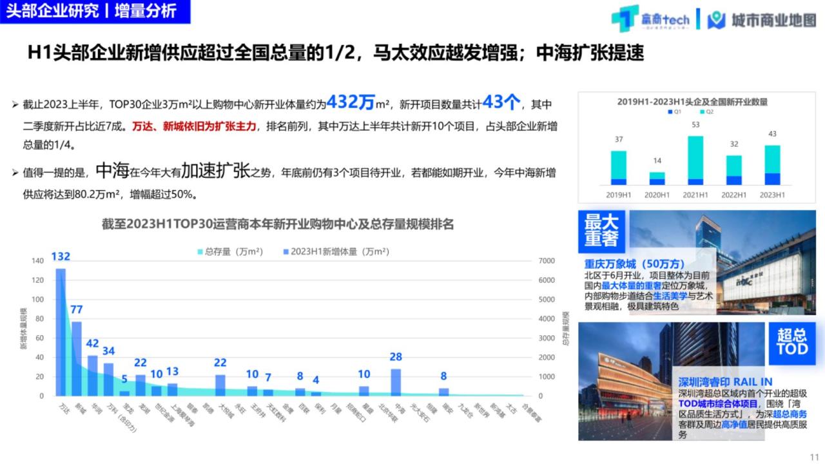Click the 增量分析 header label
This screenshot has height=464, width=825.
point(146,11)
